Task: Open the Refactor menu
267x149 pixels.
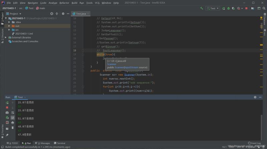Action: (64, 3)
